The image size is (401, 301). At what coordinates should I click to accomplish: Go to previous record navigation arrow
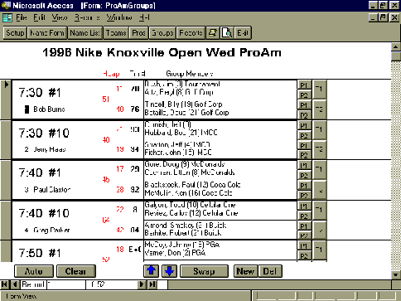point(15,284)
